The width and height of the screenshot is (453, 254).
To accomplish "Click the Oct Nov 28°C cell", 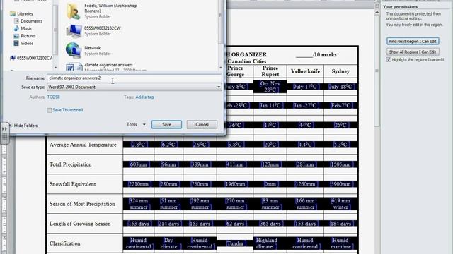I will [270, 87].
